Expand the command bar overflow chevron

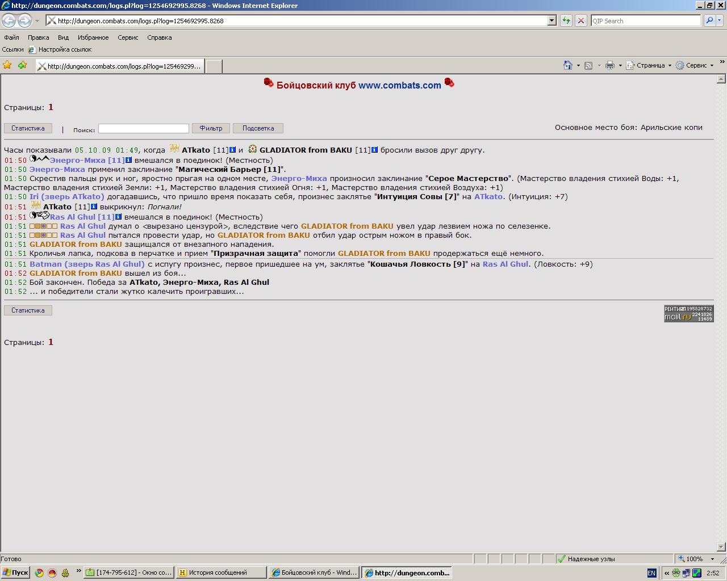(722, 62)
